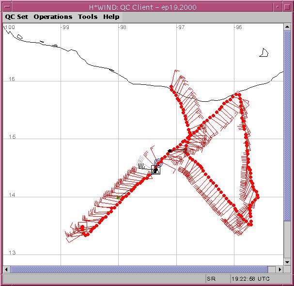Click the red data point nearest the northern coastline at -97
Screen dimensions: 294x286
click(x=171, y=87)
